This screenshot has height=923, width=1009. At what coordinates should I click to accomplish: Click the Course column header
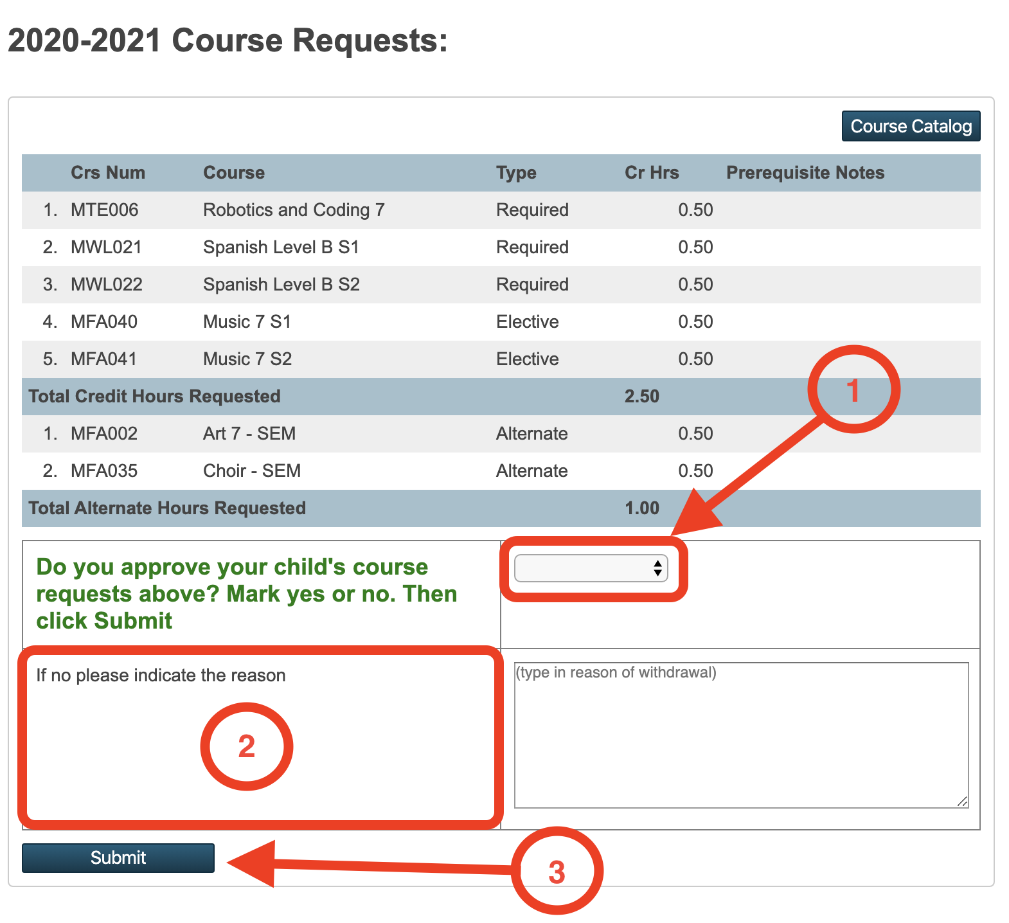233,173
